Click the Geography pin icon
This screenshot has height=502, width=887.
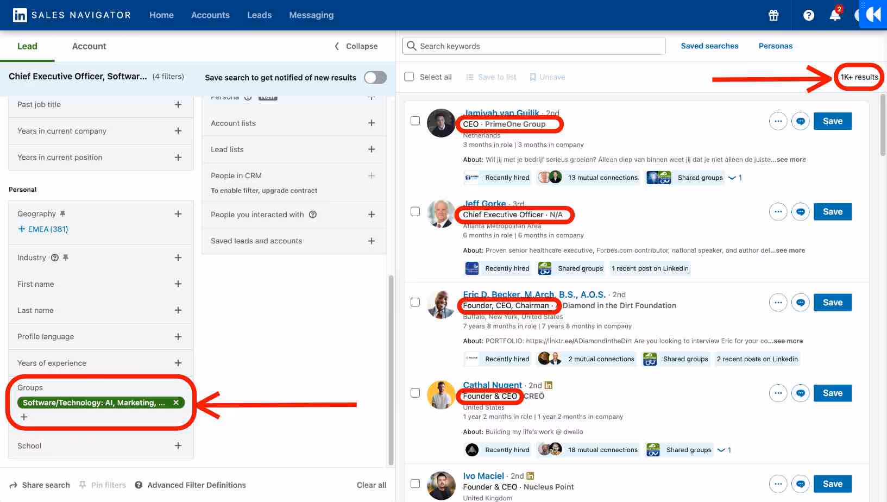(62, 214)
